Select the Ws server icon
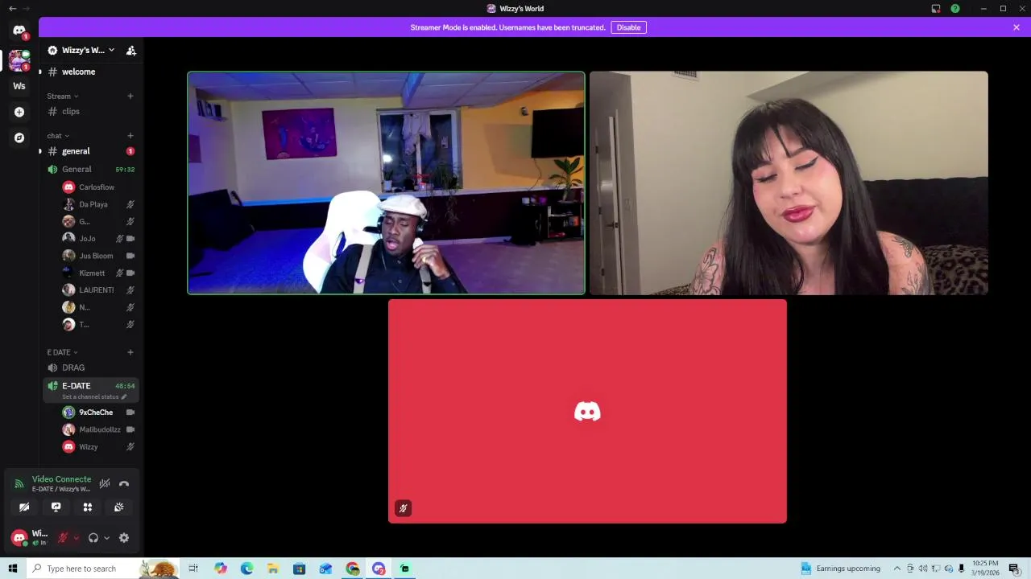The image size is (1031, 579). pos(19,86)
